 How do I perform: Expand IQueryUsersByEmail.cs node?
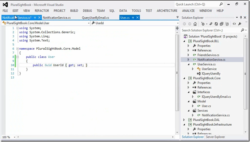[x=193, y=97]
